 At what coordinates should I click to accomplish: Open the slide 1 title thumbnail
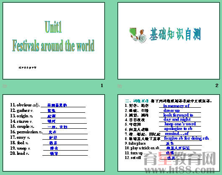pos(54,41)
